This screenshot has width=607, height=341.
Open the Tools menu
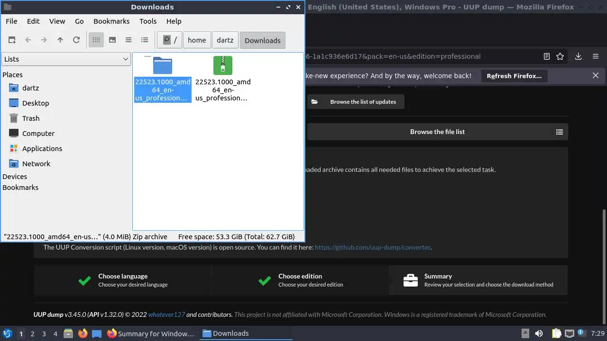pyautogui.click(x=148, y=21)
